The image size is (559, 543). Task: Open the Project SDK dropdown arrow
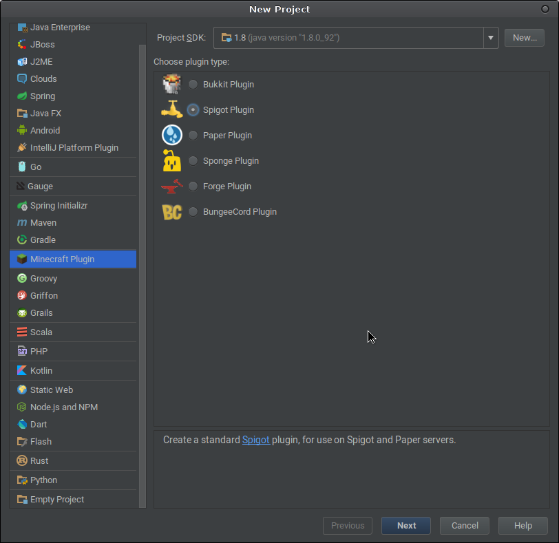point(490,38)
